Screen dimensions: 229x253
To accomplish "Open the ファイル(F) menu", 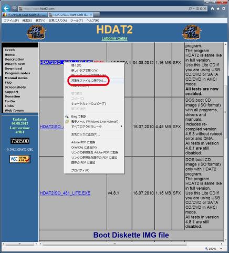I will (12, 21).
